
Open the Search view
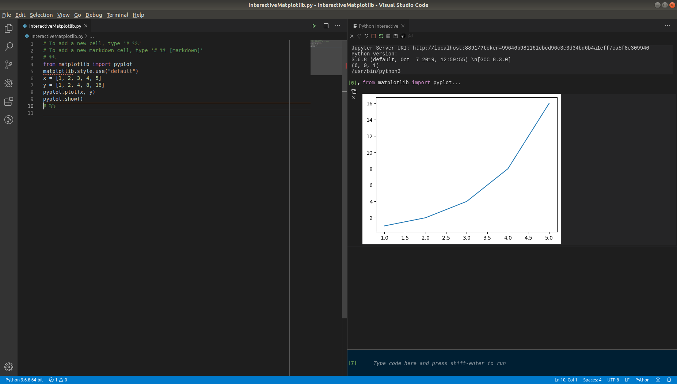[9, 46]
